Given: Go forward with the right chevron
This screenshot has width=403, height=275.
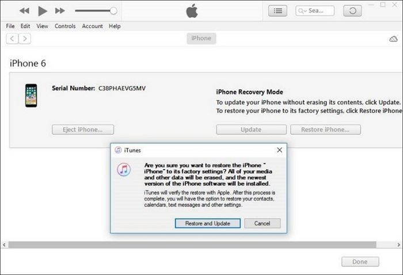Looking at the screenshot, I should [25, 39].
